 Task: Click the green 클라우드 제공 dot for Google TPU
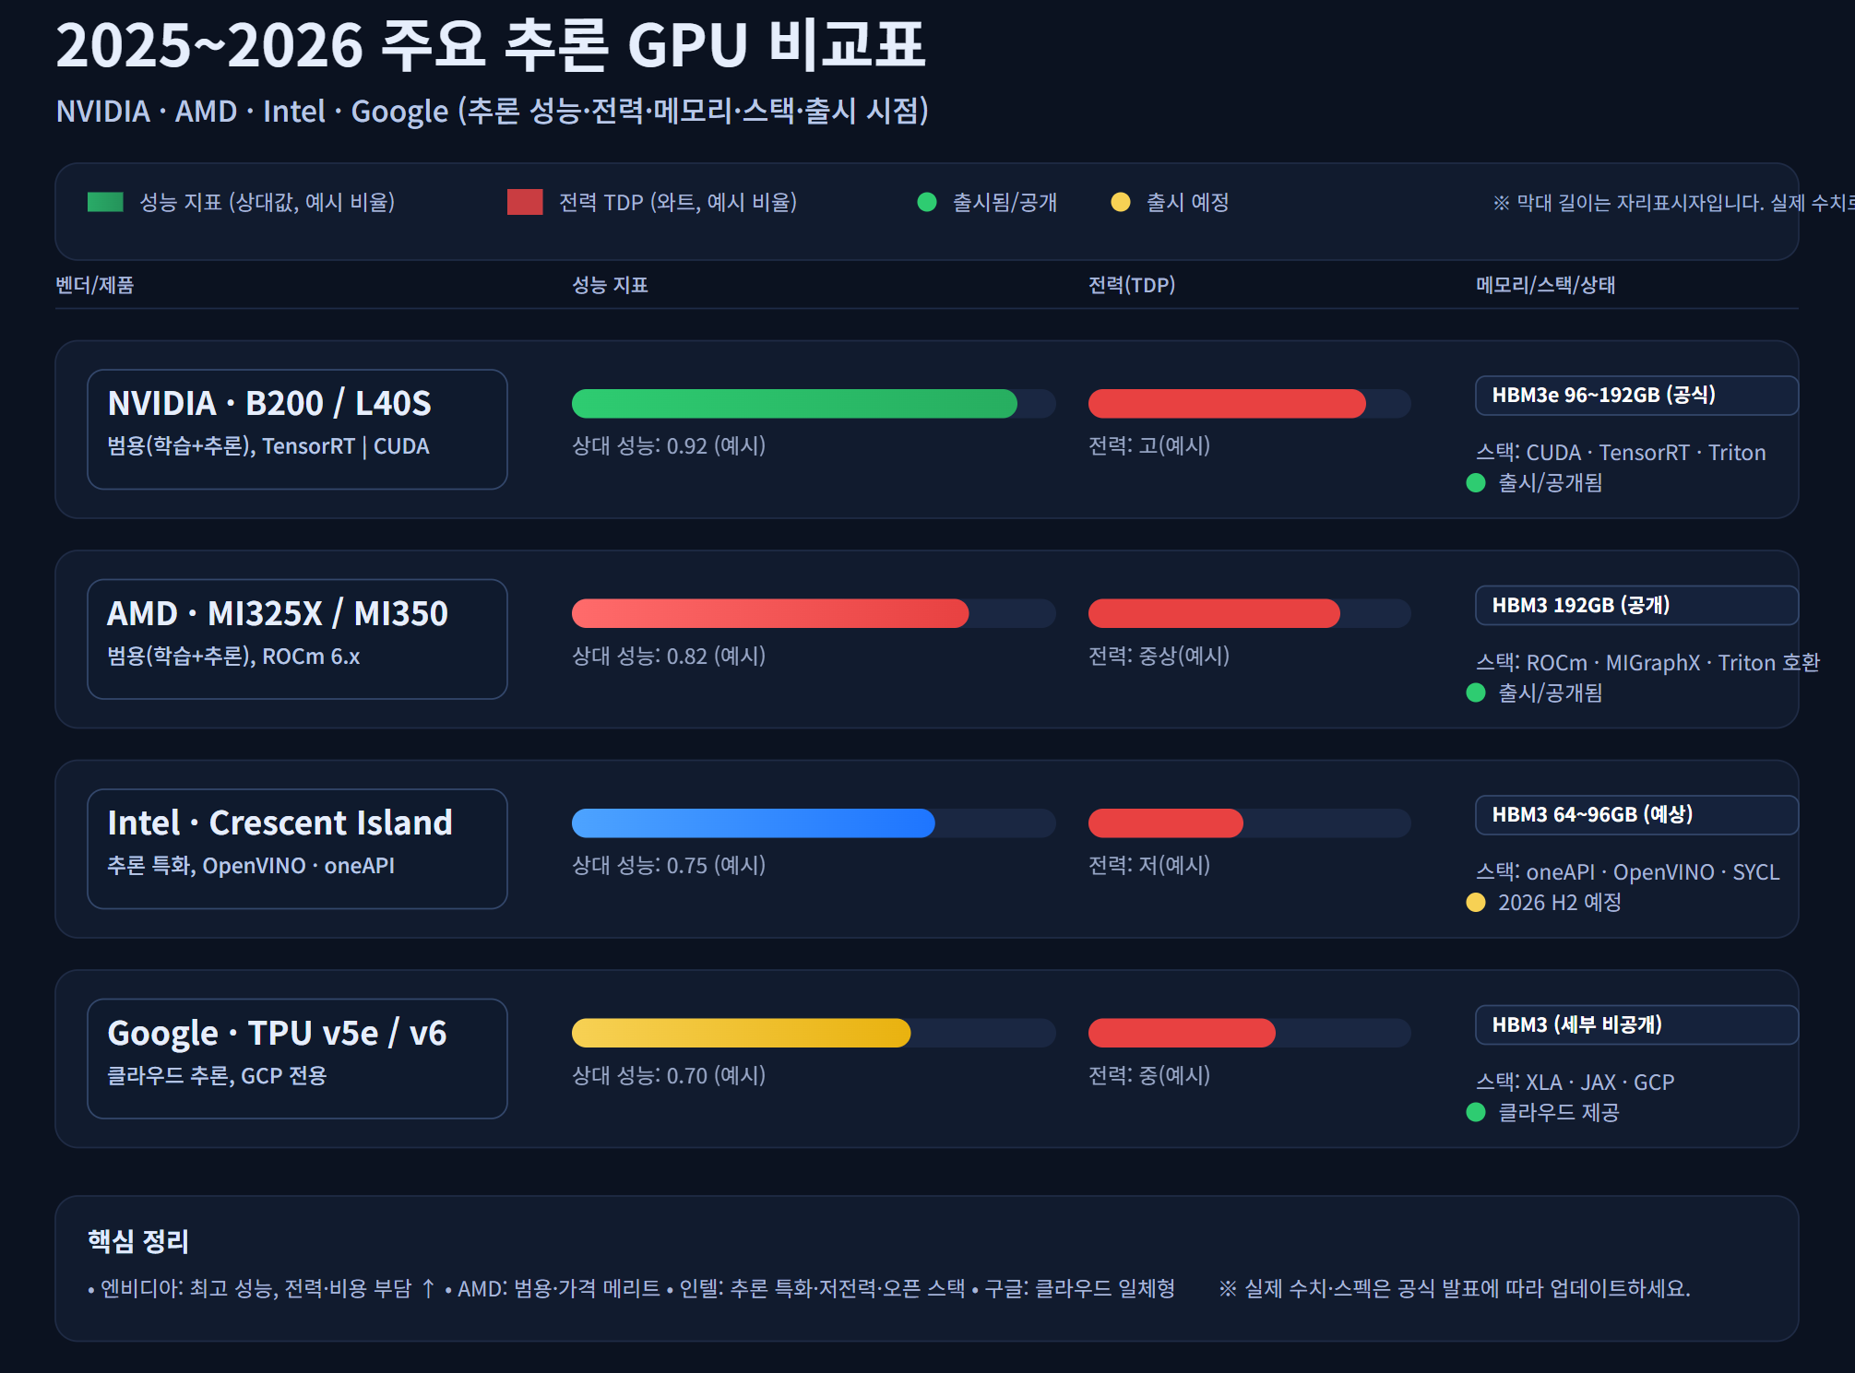point(1479,1113)
